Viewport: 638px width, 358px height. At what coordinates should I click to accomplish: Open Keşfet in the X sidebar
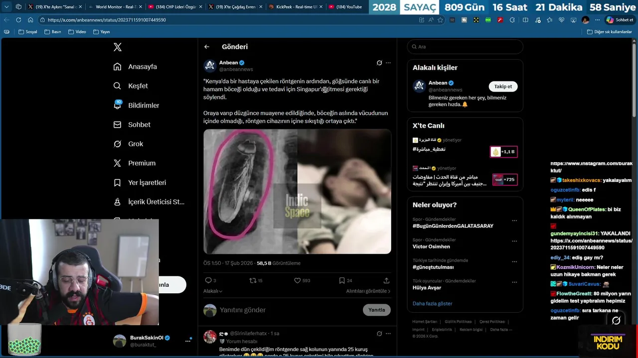(x=131, y=86)
